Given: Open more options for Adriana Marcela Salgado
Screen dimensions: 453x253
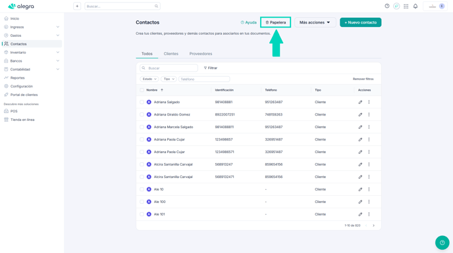Looking at the screenshot, I should (x=369, y=127).
